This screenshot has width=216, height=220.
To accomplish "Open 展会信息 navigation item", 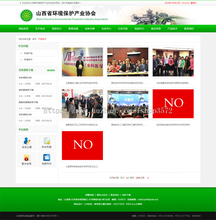I will point(156,29).
